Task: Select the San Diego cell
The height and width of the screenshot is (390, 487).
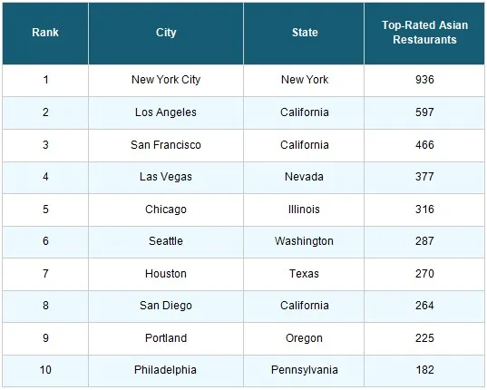Action: [x=166, y=307]
